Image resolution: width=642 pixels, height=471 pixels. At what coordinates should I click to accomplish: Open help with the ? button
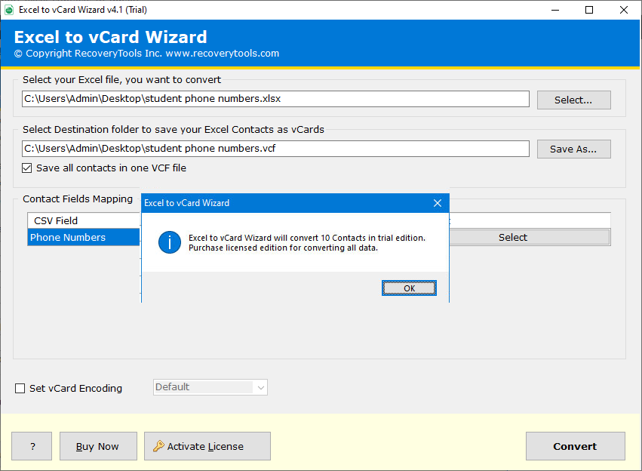(32, 446)
